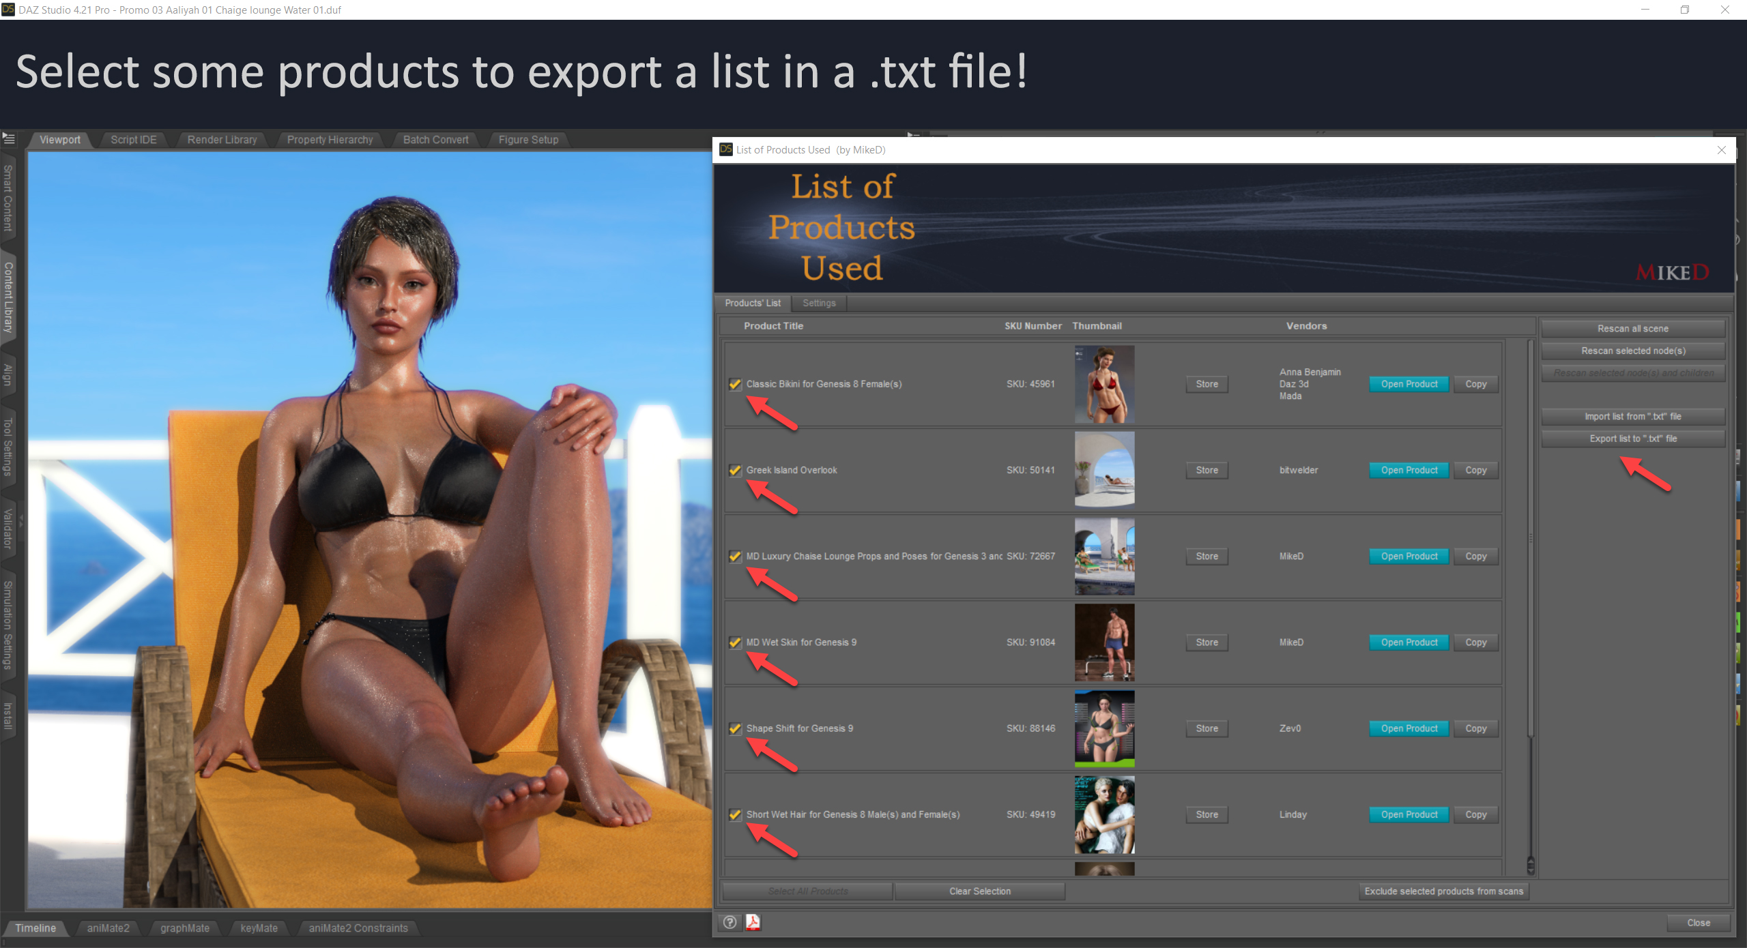The width and height of the screenshot is (1747, 948).
Task: Uncheck MD Luxury Chaise Lounge Props product
Action: click(735, 556)
